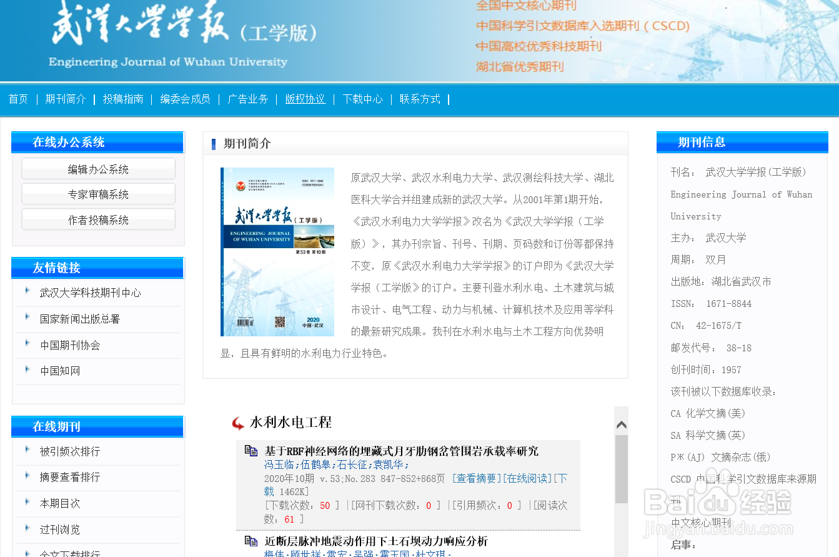Click the arrow bullet beside 本期目次
The image size is (839, 557).
click(27, 501)
